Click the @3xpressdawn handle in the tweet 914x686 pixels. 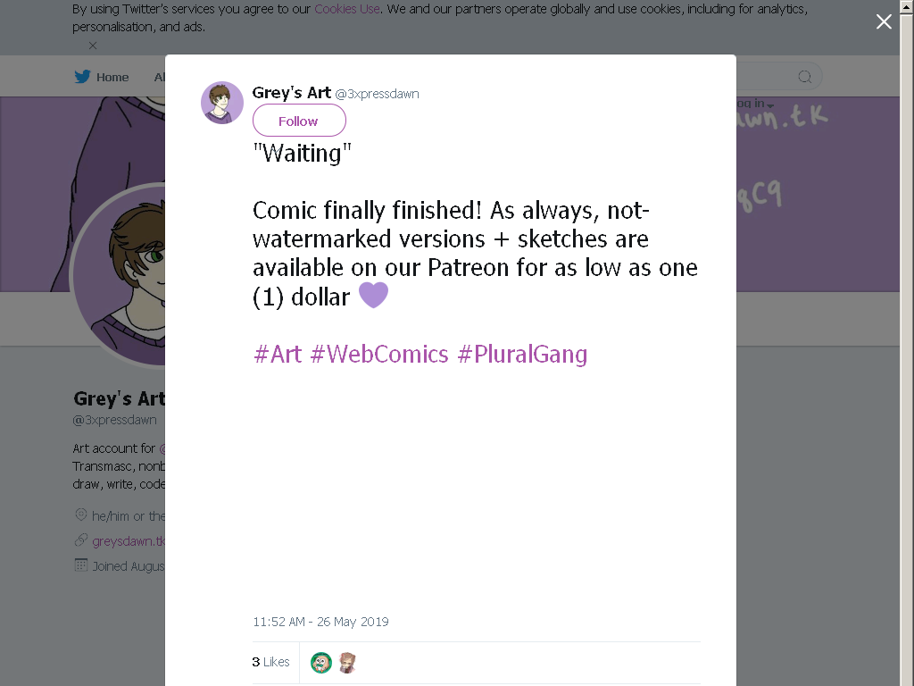tap(378, 94)
